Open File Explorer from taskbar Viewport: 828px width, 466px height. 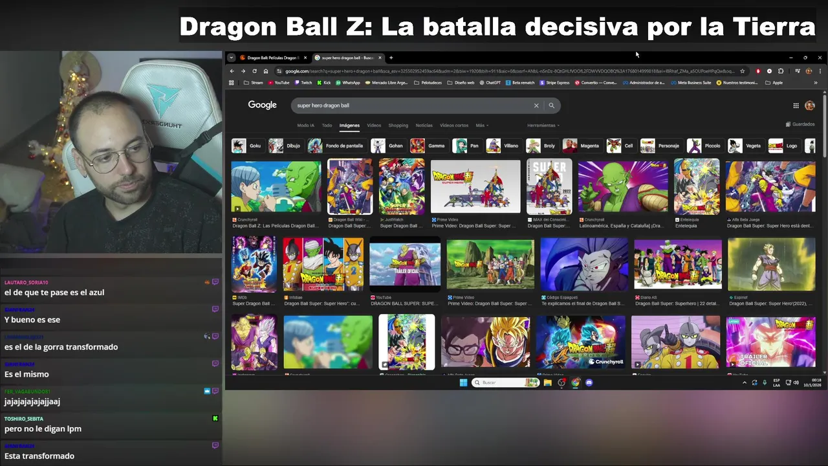coord(547,383)
